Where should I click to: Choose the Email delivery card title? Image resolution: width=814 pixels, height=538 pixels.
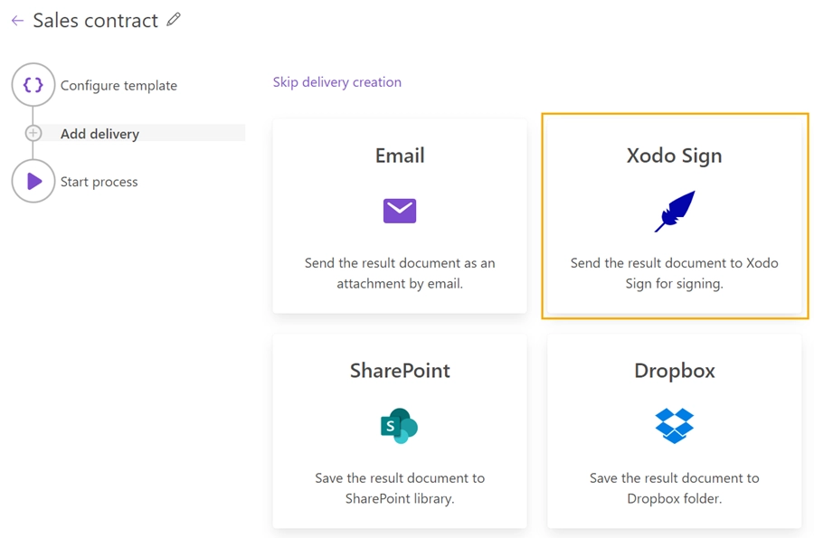pos(400,156)
